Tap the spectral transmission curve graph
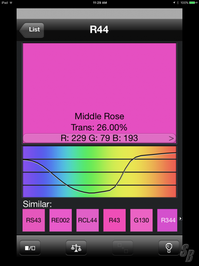 click(99, 172)
